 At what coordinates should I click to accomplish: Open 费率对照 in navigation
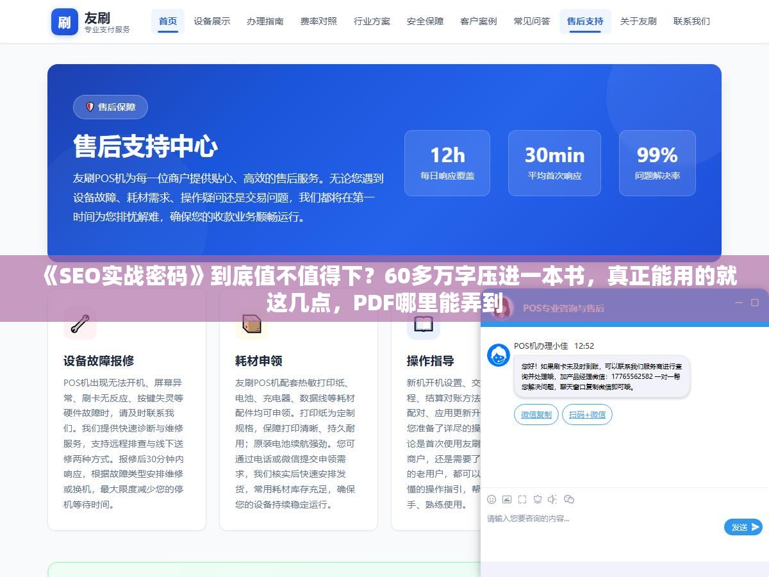point(318,21)
